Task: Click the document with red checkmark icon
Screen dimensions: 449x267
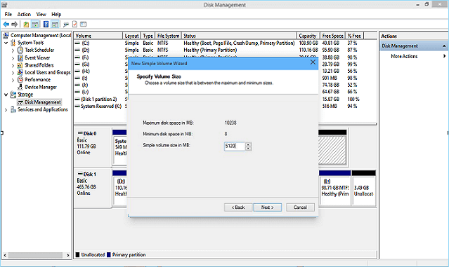Action: coord(74,25)
